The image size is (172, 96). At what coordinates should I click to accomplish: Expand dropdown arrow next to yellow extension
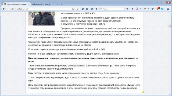tap(148, 9)
